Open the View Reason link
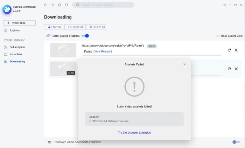 (103, 51)
